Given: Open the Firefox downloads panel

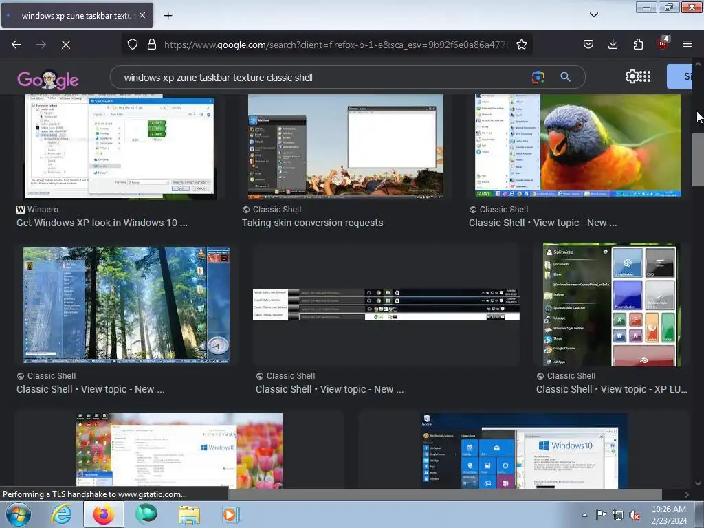Looking at the screenshot, I should (613, 44).
